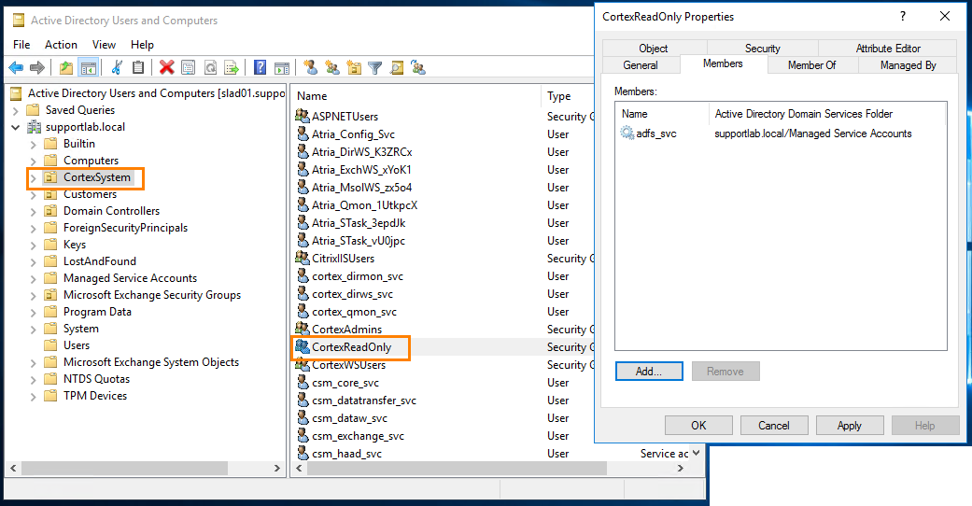Viewport: 972px width, 506px height.
Task: Click the up one level folder icon
Action: coord(65,67)
